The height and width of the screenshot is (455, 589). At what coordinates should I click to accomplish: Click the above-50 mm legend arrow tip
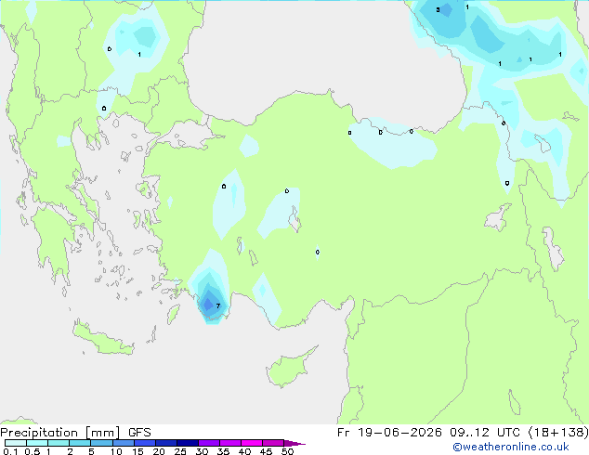294,443
